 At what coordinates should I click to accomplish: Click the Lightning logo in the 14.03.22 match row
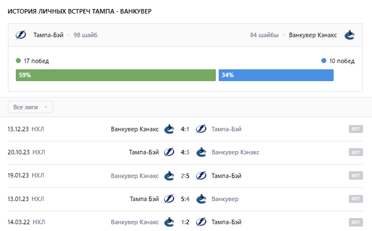pyautogui.click(x=201, y=222)
